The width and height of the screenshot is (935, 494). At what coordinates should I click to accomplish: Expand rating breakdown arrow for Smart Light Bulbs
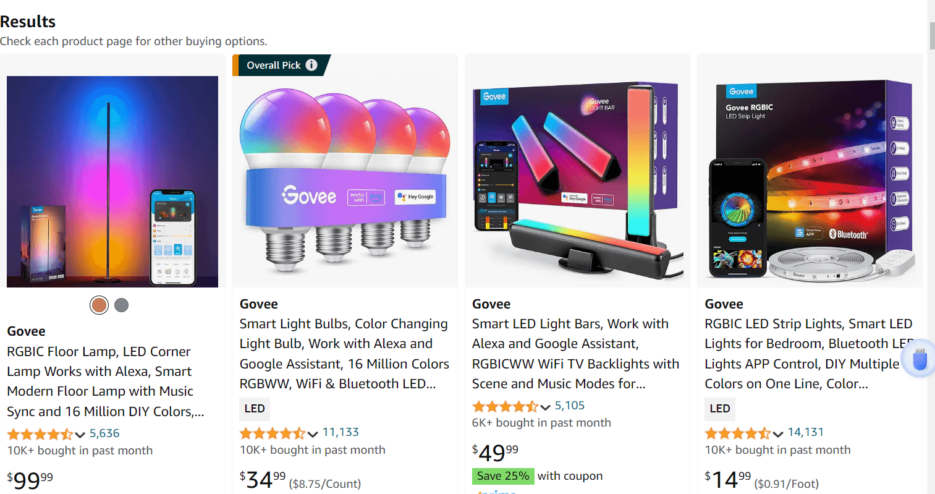click(x=313, y=433)
